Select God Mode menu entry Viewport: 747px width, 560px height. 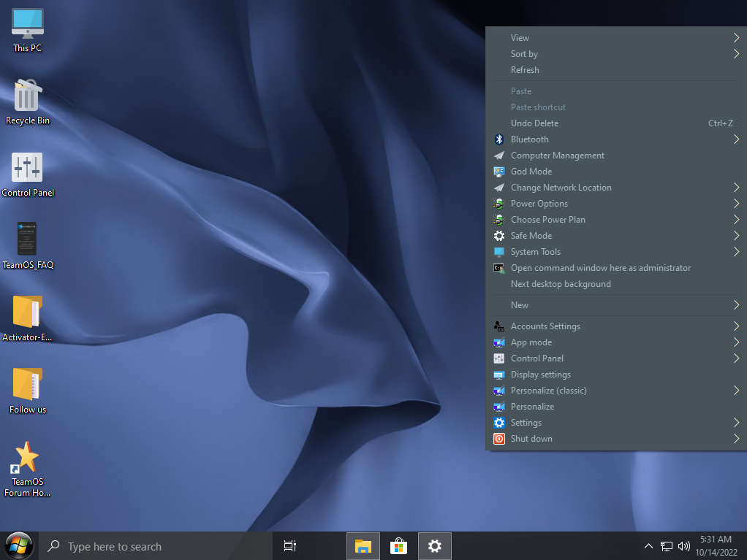tap(531, 172)
